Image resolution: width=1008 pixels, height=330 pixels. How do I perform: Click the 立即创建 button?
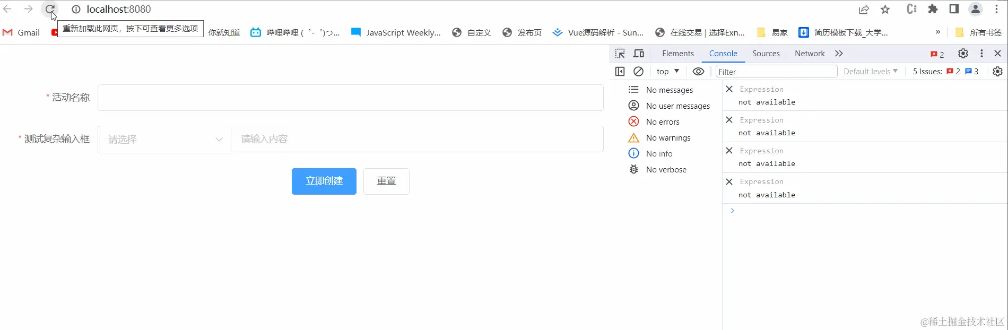(x=324, y=181)
